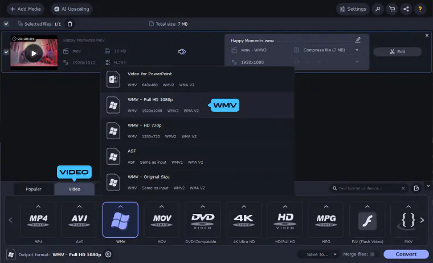Click the trash delete icon

click(70, 24)
